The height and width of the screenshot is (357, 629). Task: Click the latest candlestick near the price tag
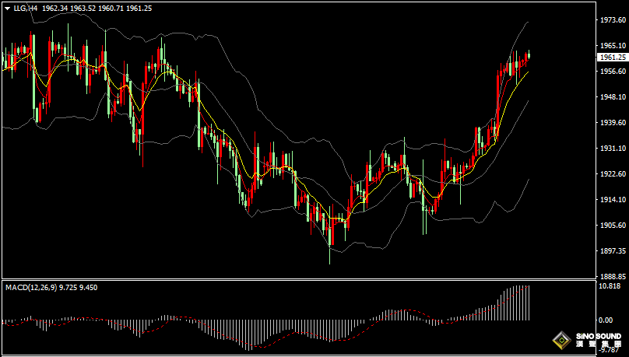(x=529, y=55)
